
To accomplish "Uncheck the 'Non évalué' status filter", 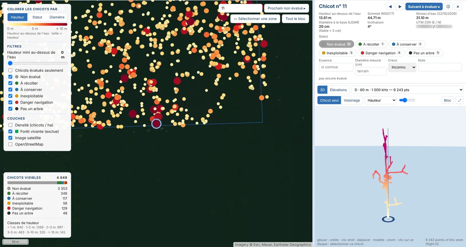I will [10, 77].
